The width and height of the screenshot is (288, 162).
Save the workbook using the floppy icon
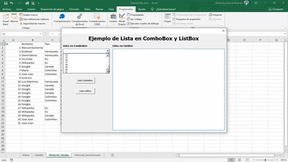click(6, 3)
